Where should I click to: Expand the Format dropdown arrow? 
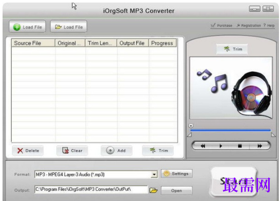[154, 174]
